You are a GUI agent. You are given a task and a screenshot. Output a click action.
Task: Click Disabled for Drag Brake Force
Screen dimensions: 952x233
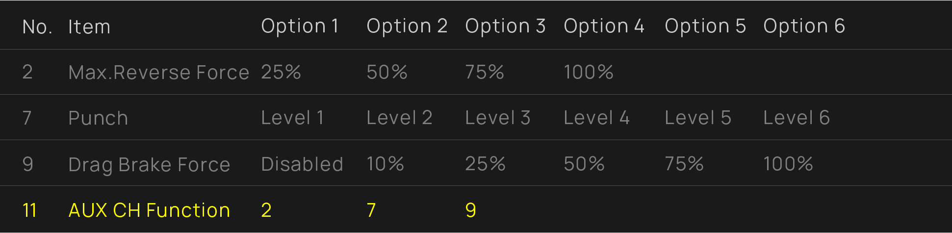point(302,164)
